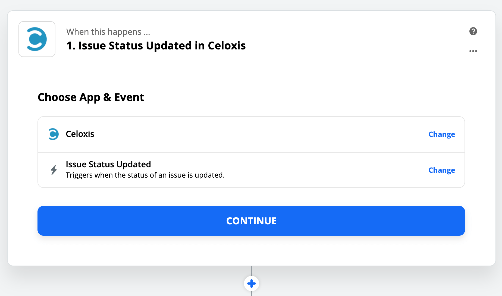Select the Issue Status Updated event row
Image resolution: width=502 pixels, height=296 pixels.
pyautogui.click(x=251, y=170)
